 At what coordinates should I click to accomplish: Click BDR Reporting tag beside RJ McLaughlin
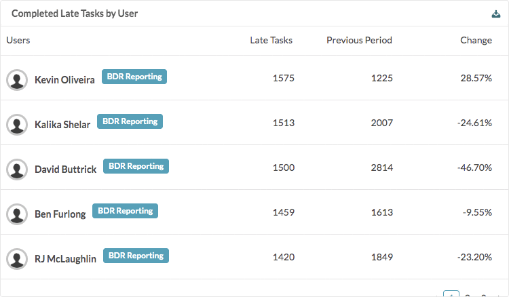tap(136, 256)
